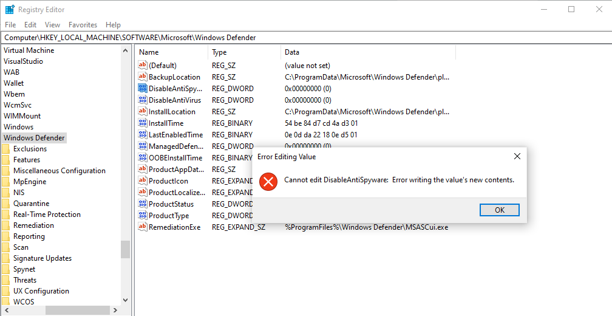Click the Name column header
The height and width of the screenshot is (316, 612).
149,52
